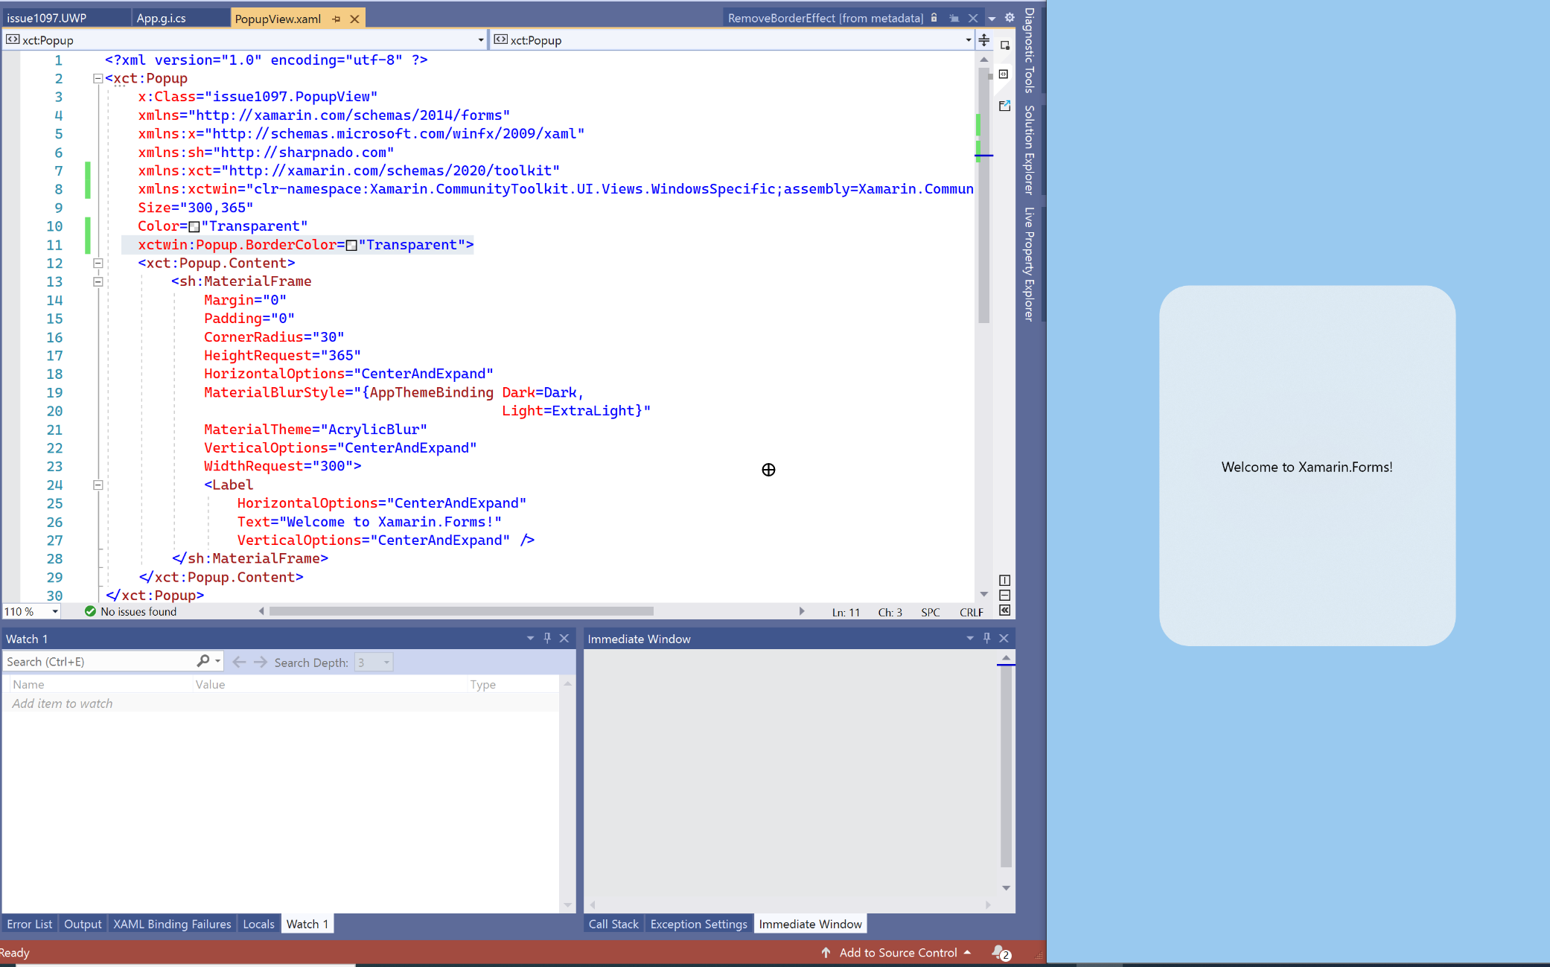Click the lock icon beside RemoveBorderEffect

(x=934, y=17)
